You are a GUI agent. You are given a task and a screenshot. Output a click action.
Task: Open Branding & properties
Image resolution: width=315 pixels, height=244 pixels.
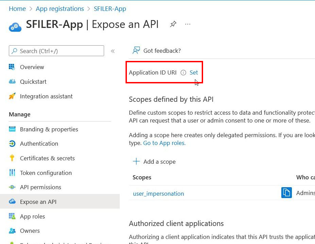49,129
